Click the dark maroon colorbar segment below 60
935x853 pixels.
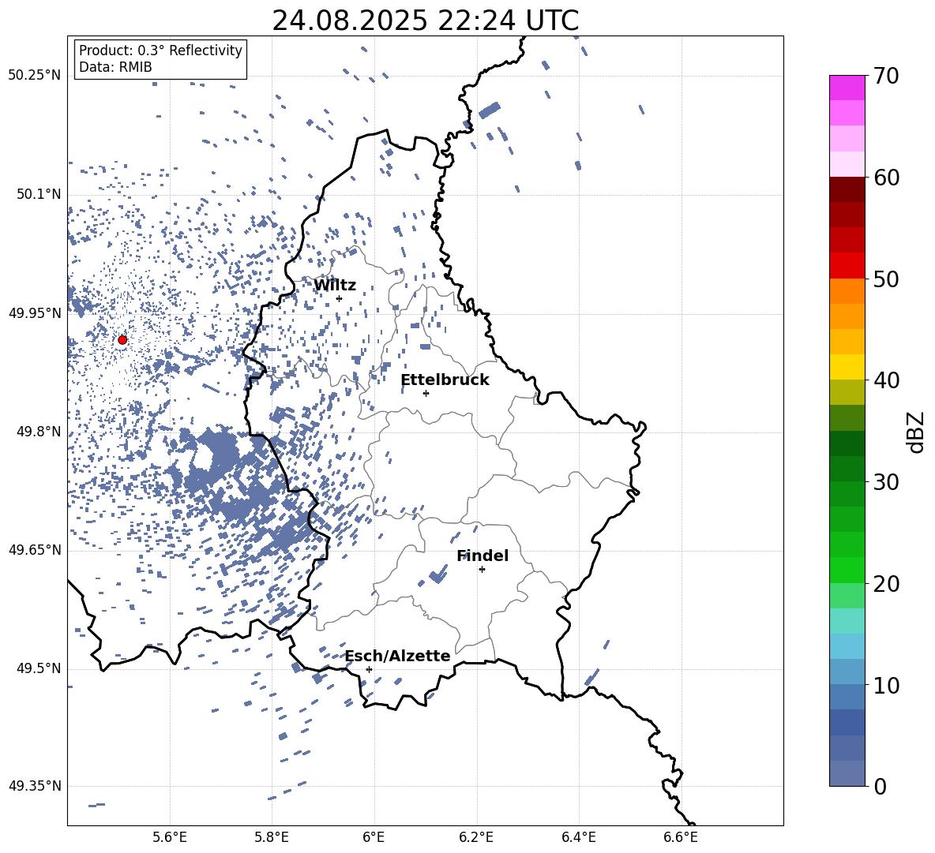[x=847, y=189]
